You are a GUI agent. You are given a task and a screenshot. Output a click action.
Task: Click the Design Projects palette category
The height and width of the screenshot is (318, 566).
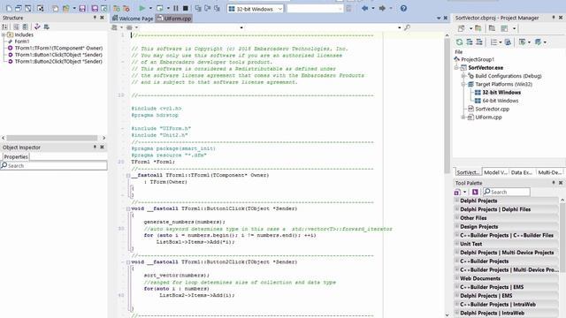[507, 226]
